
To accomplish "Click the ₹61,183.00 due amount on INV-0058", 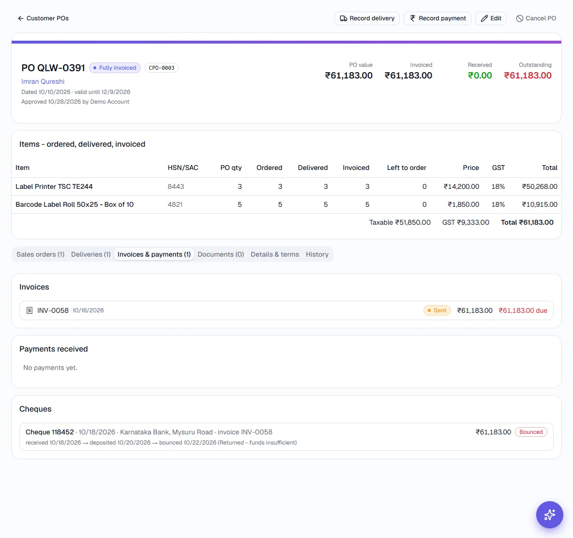I will point(523,310).
